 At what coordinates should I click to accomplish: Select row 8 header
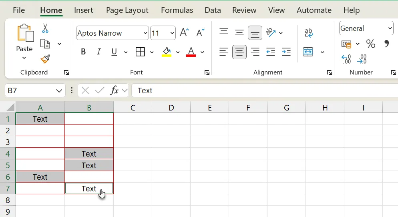click(8, 200)
